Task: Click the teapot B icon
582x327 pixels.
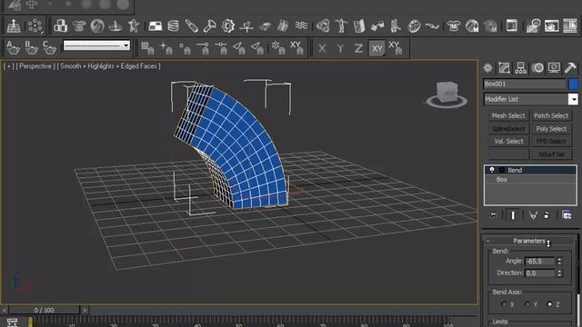Action: 31,48
